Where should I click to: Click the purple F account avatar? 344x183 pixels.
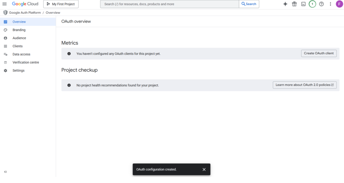tap(339, 4)
